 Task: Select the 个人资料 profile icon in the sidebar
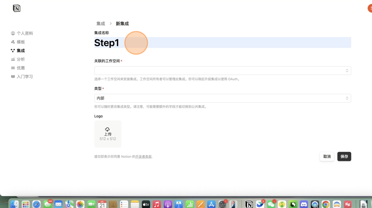[x=13, y=33]
